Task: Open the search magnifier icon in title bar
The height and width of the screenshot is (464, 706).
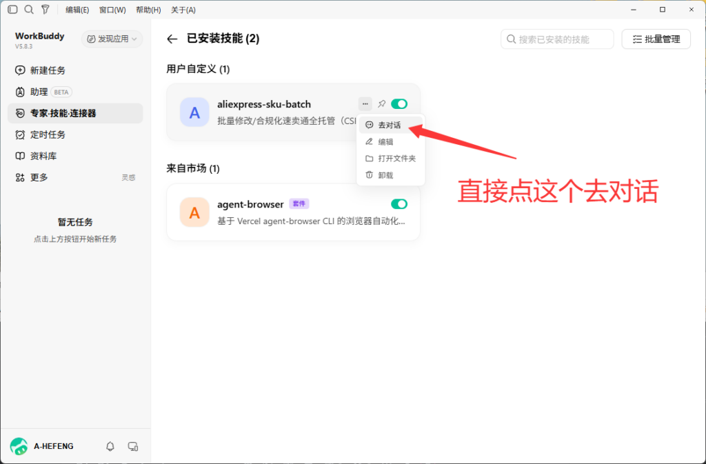Action: (x=29, y=10)
